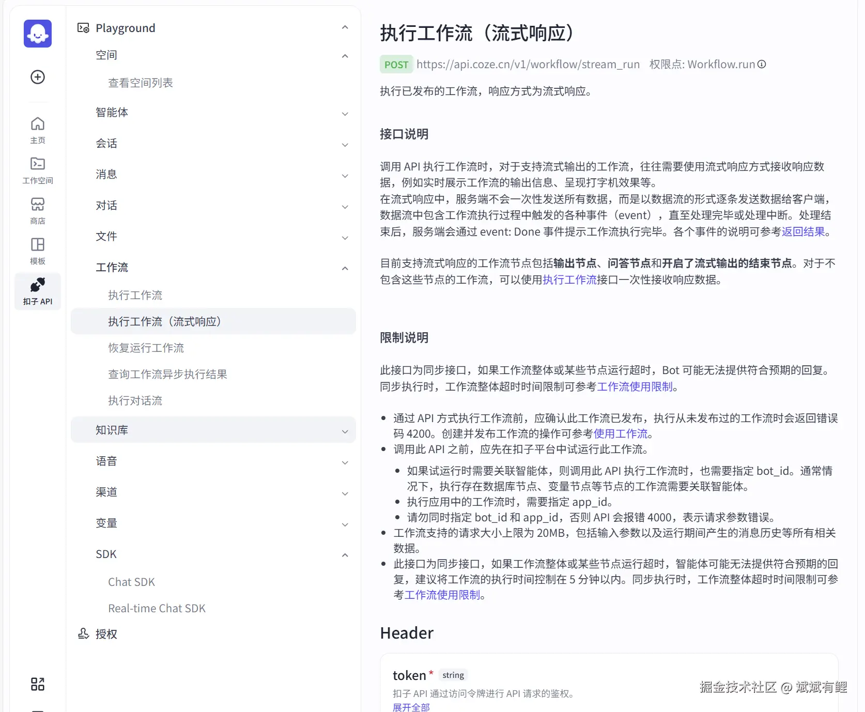Viewport: 865px width, 712px height.
Task: Open the 使用工作流 link
Action: tap(621, 434)
